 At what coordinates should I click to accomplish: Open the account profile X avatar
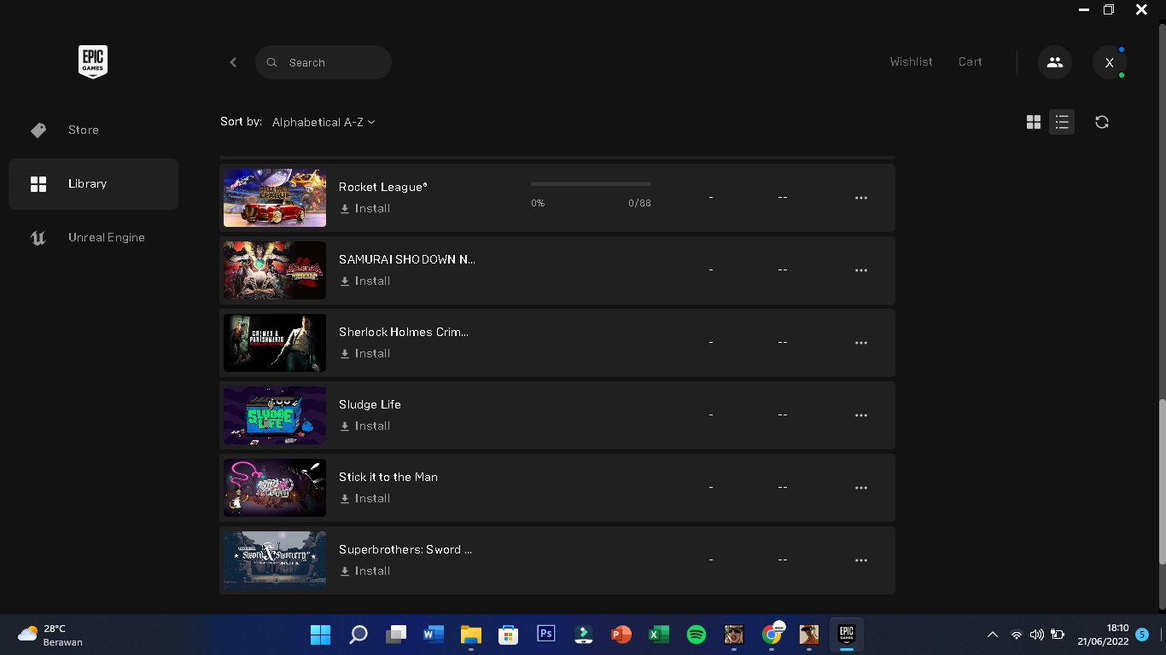click(1110, 62)
